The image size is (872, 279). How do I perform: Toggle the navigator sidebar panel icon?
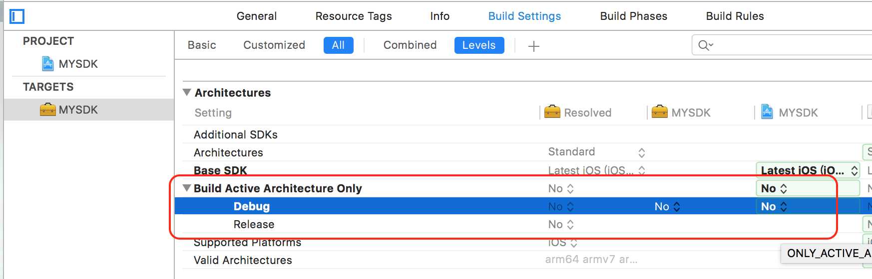click(x=17, y=16)
